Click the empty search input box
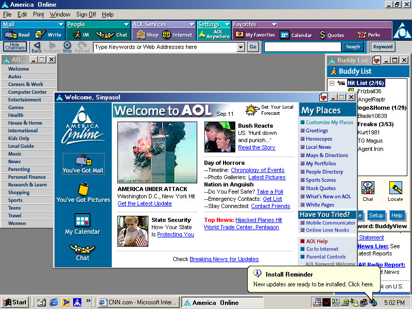 click(302, 47)
